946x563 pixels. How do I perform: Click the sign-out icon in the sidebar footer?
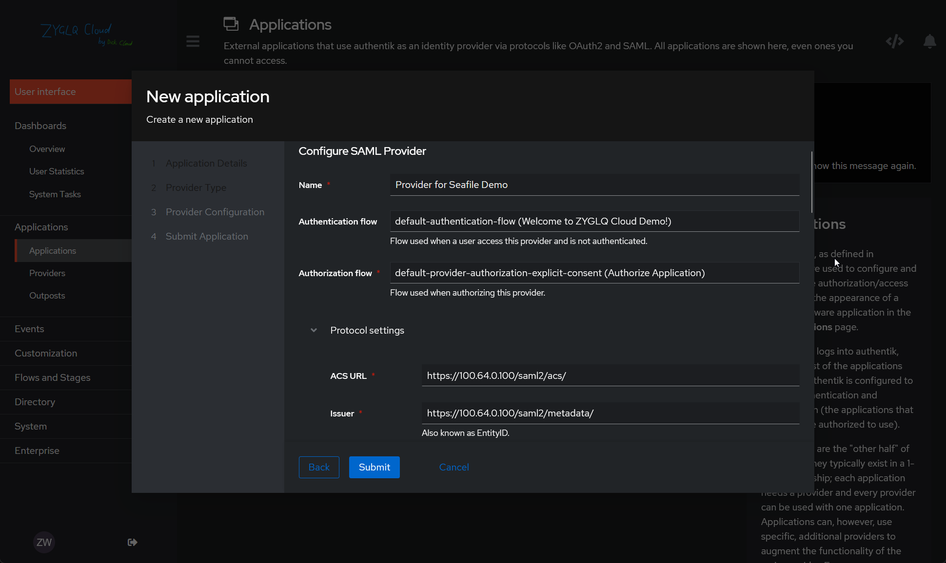tap(132, 542)
